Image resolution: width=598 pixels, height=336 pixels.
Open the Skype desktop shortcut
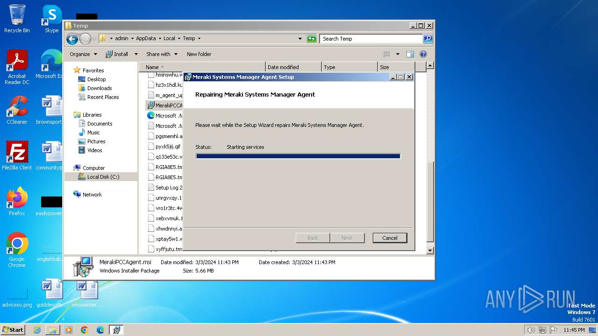click(51, 19)
